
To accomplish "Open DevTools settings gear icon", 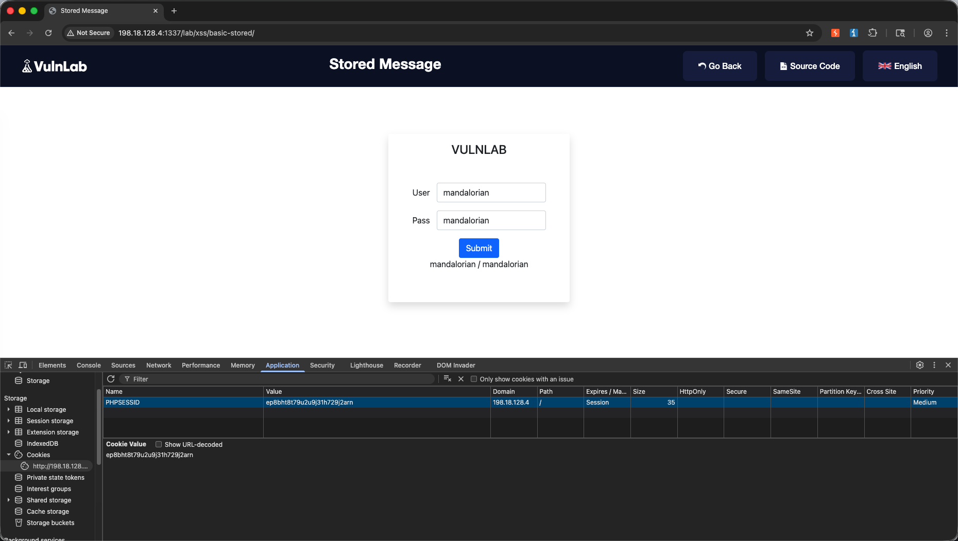I will click(920, 365).
